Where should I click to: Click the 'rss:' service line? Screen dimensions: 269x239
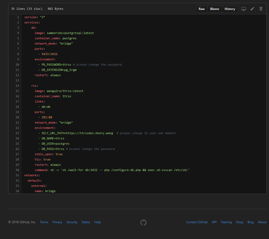35,86
